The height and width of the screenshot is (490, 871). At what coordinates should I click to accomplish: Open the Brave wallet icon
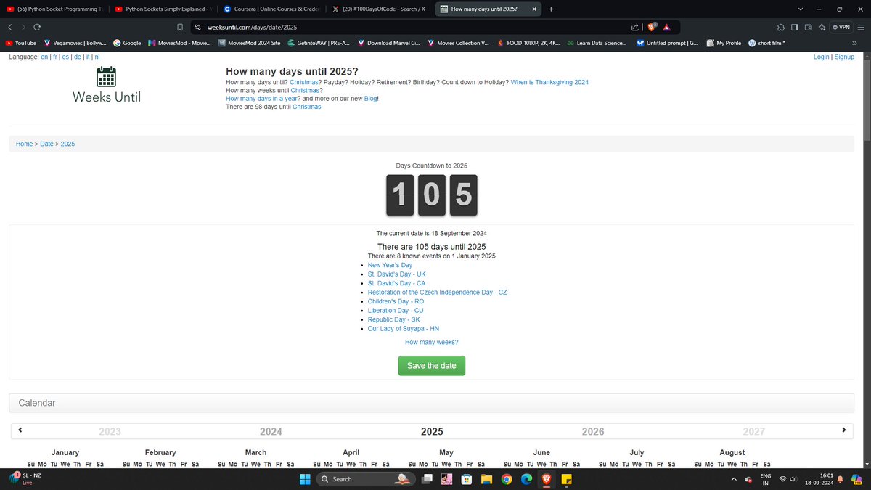tap(808, 27)
